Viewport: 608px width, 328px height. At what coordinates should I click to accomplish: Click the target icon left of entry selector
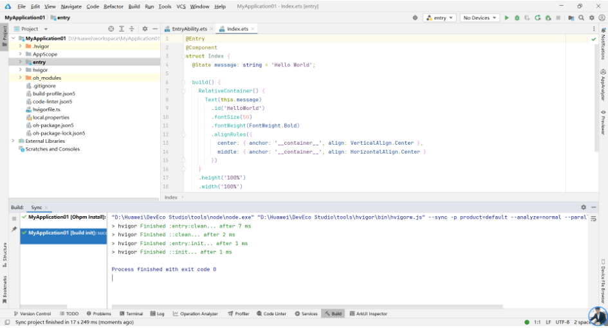415,18
